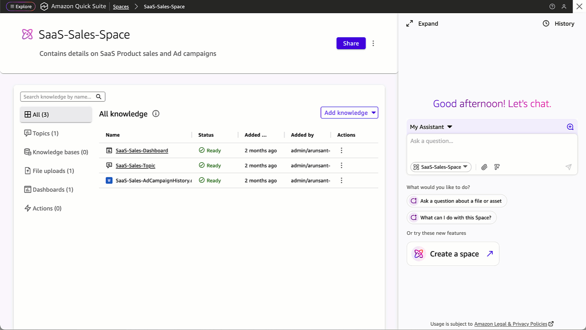Image resolution: width=586 pixels, height=330 pixels.
Task: Click the Share button
Action: pos(351,43)
